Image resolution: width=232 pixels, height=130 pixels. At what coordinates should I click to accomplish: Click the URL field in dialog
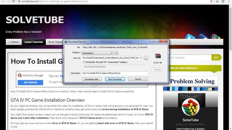(115, 47)
